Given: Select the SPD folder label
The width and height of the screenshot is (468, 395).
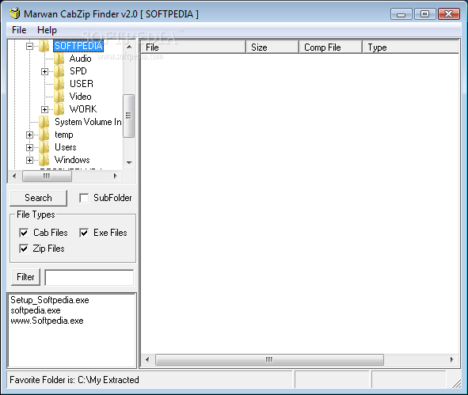Looking at the screenshot, I should (78, 71).
